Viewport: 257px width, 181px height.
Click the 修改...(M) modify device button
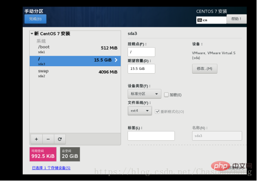point(205,69)
